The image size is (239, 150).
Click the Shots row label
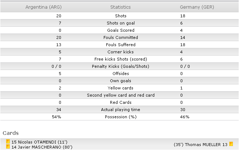click(x=121, y=16)
